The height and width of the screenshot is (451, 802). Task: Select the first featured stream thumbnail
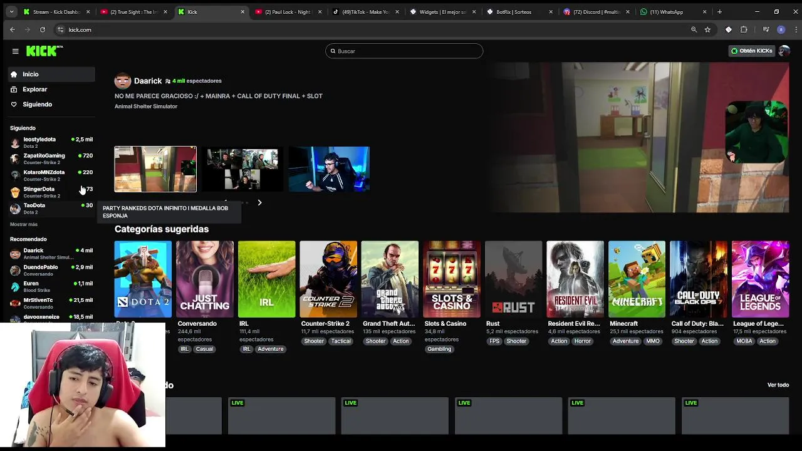(155, 169)
